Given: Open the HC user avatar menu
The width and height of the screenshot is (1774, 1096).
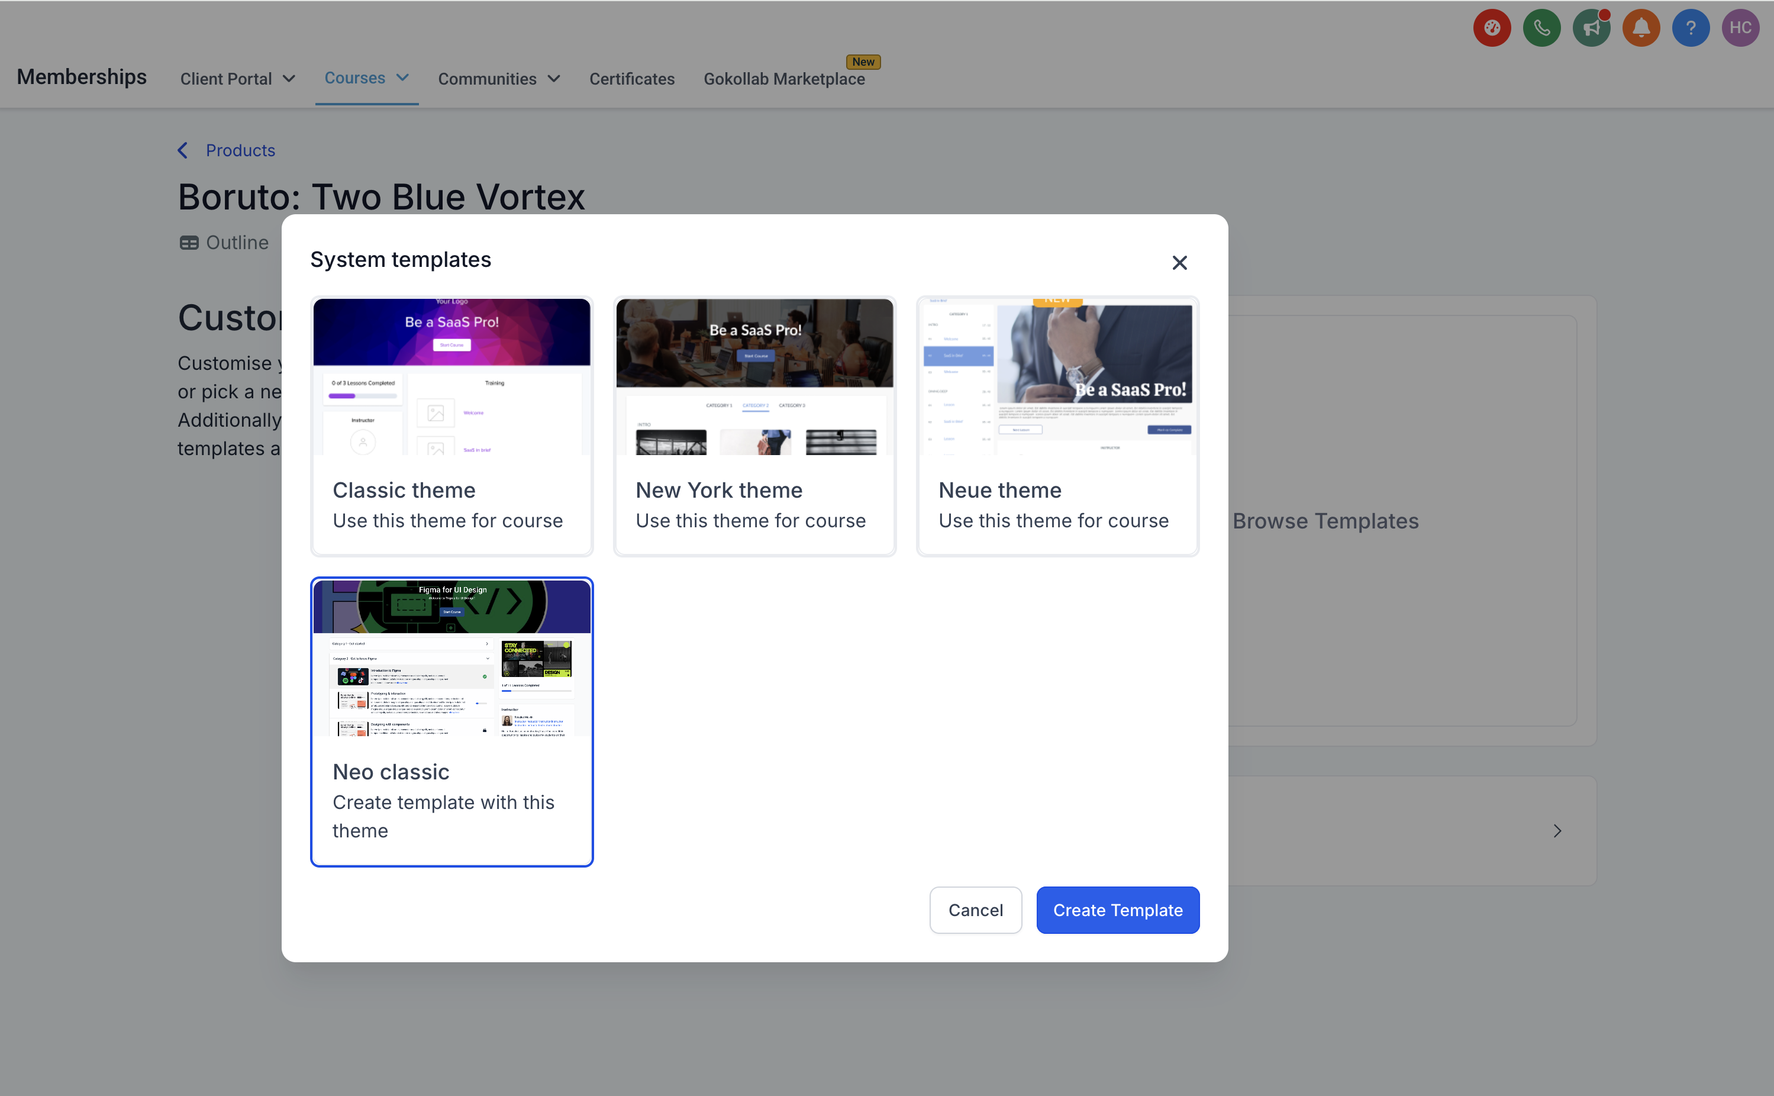Looking at the screenshot, I should tap(1740, 28).
